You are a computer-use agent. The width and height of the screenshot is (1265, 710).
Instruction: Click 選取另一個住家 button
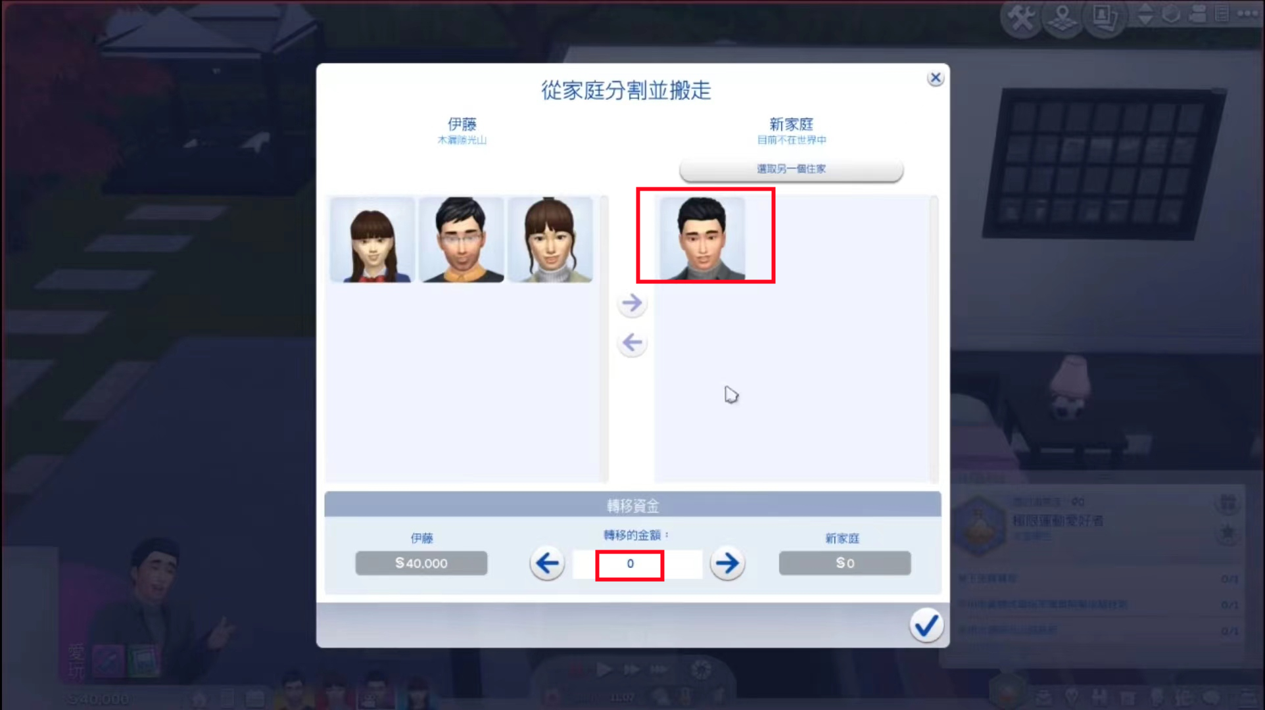click(791, 170)
